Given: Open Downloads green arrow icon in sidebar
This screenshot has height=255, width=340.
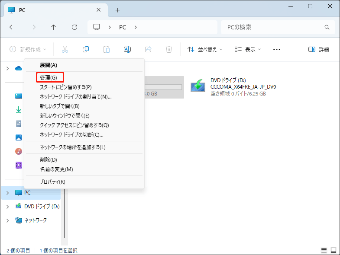Looking at the screenshot, I should (x=19, y=110).
